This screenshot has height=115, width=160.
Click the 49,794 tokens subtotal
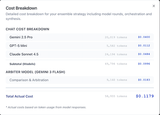pos(116,64)
